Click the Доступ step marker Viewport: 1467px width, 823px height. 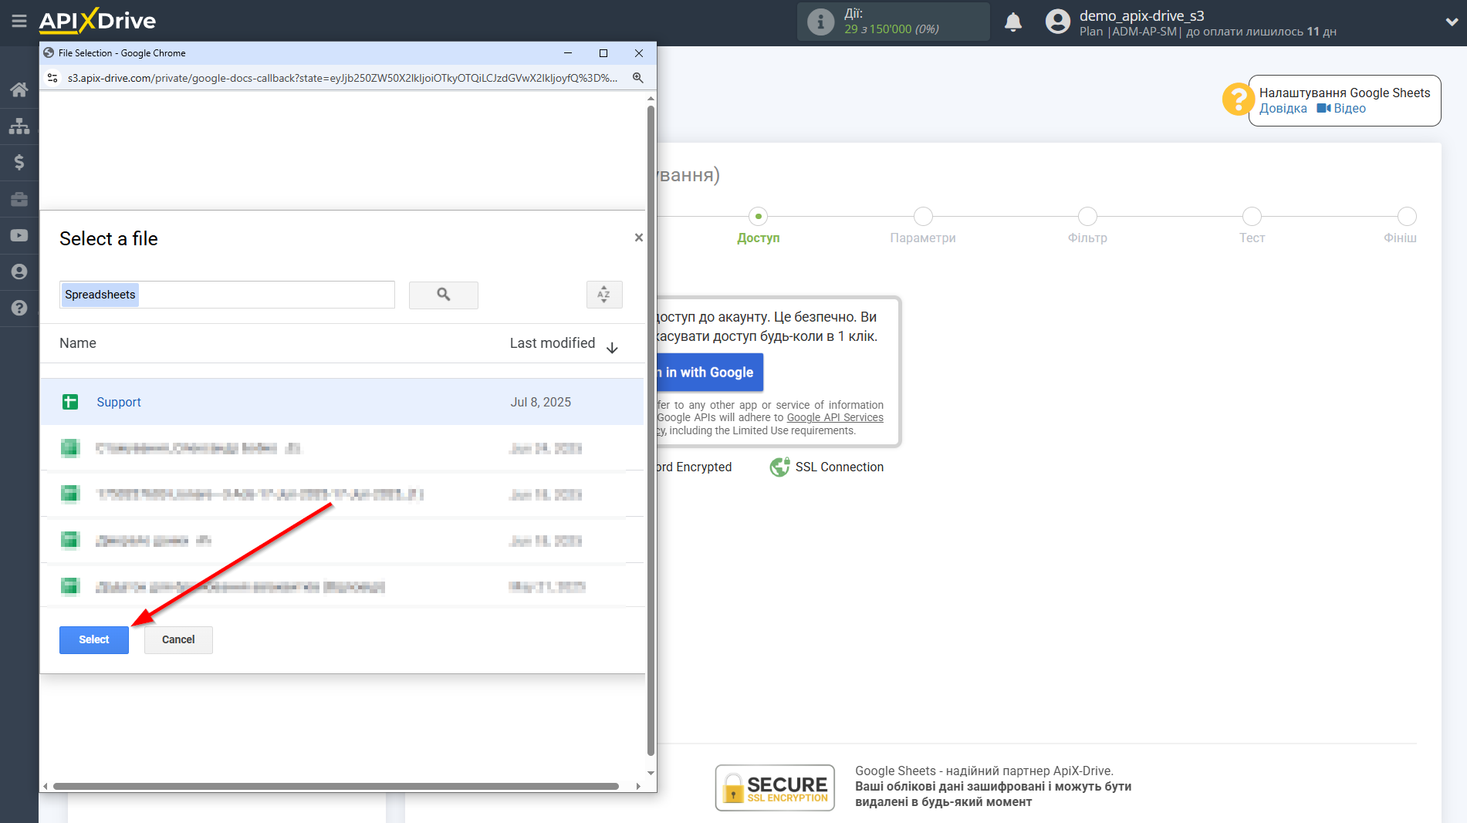pyautogui.click(x=759, y=217)
